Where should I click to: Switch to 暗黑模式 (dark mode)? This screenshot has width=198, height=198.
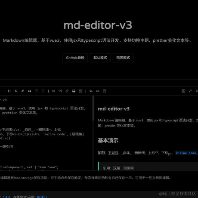coord(123,58)
